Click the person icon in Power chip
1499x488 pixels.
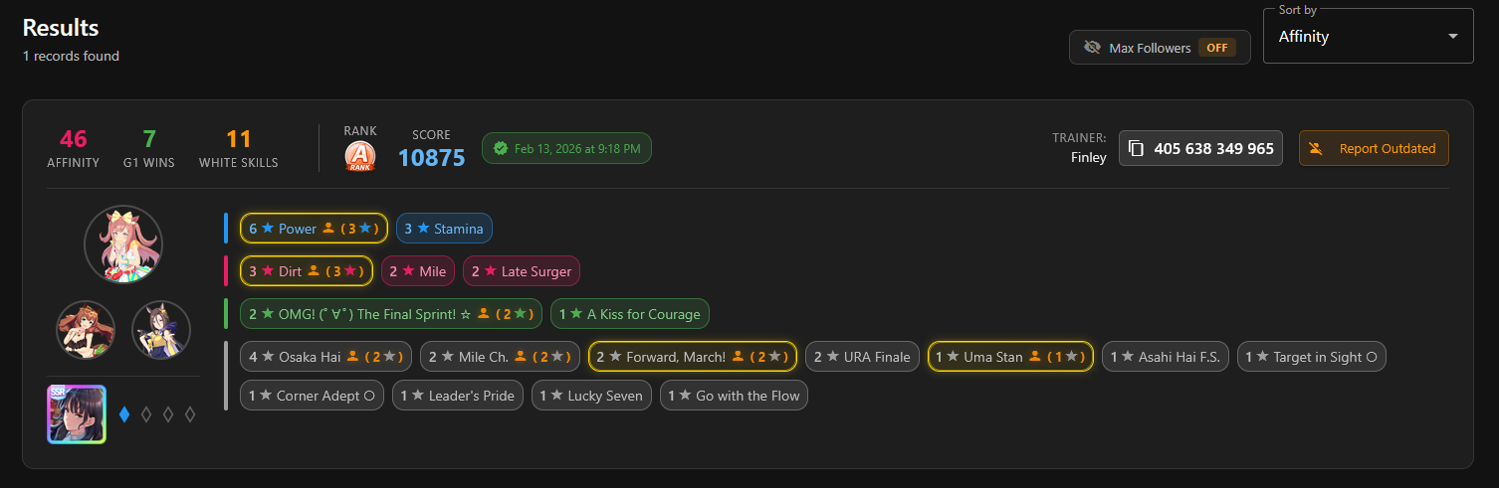[x=328, y=229]
